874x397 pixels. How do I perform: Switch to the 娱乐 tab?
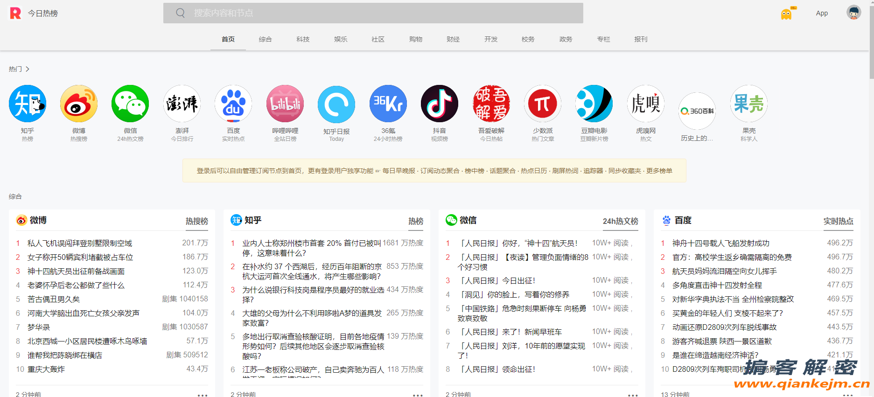point(341,39)
